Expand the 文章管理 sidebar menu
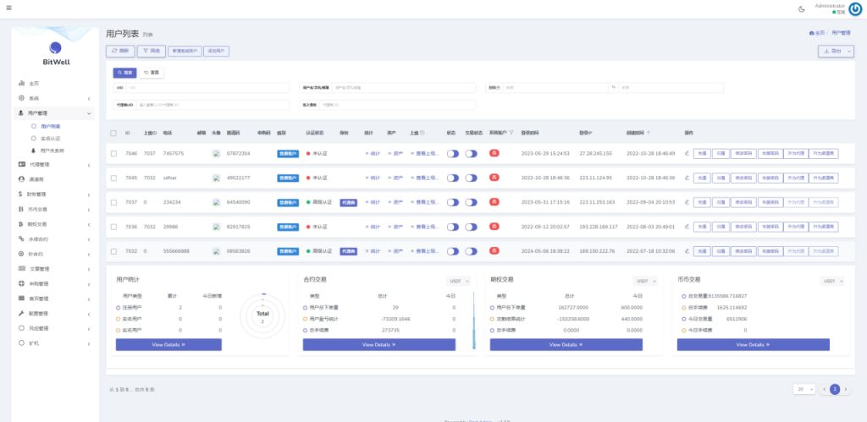The height and width of the screenshot is (422, 867). [53, 268]
